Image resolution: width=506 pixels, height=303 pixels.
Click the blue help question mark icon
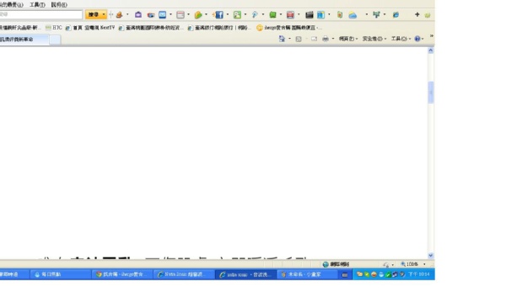click(417, 39)
